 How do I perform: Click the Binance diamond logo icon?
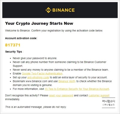[x=49, y=10]
